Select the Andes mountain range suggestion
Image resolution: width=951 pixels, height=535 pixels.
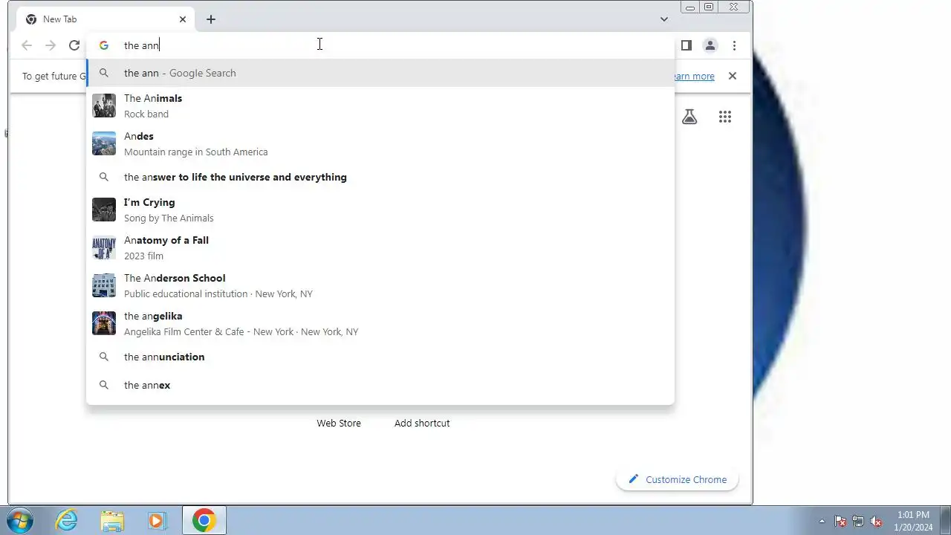pyautogui.click(x=380, y=143)
